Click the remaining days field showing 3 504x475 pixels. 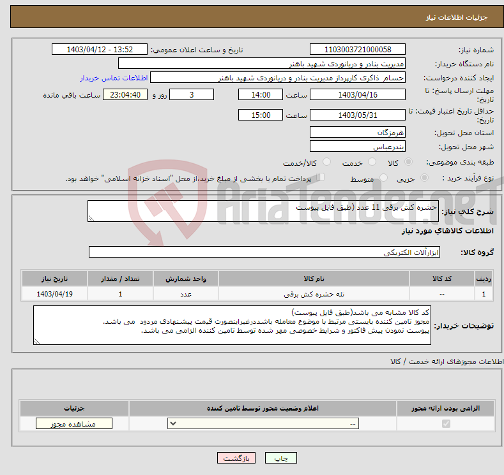192,94
